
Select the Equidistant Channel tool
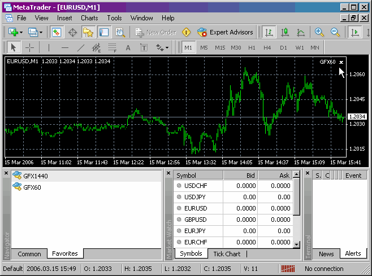[96, 47]
